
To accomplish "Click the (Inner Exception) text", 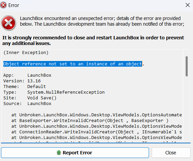I will pyautogui.click(x=26, y=53).
